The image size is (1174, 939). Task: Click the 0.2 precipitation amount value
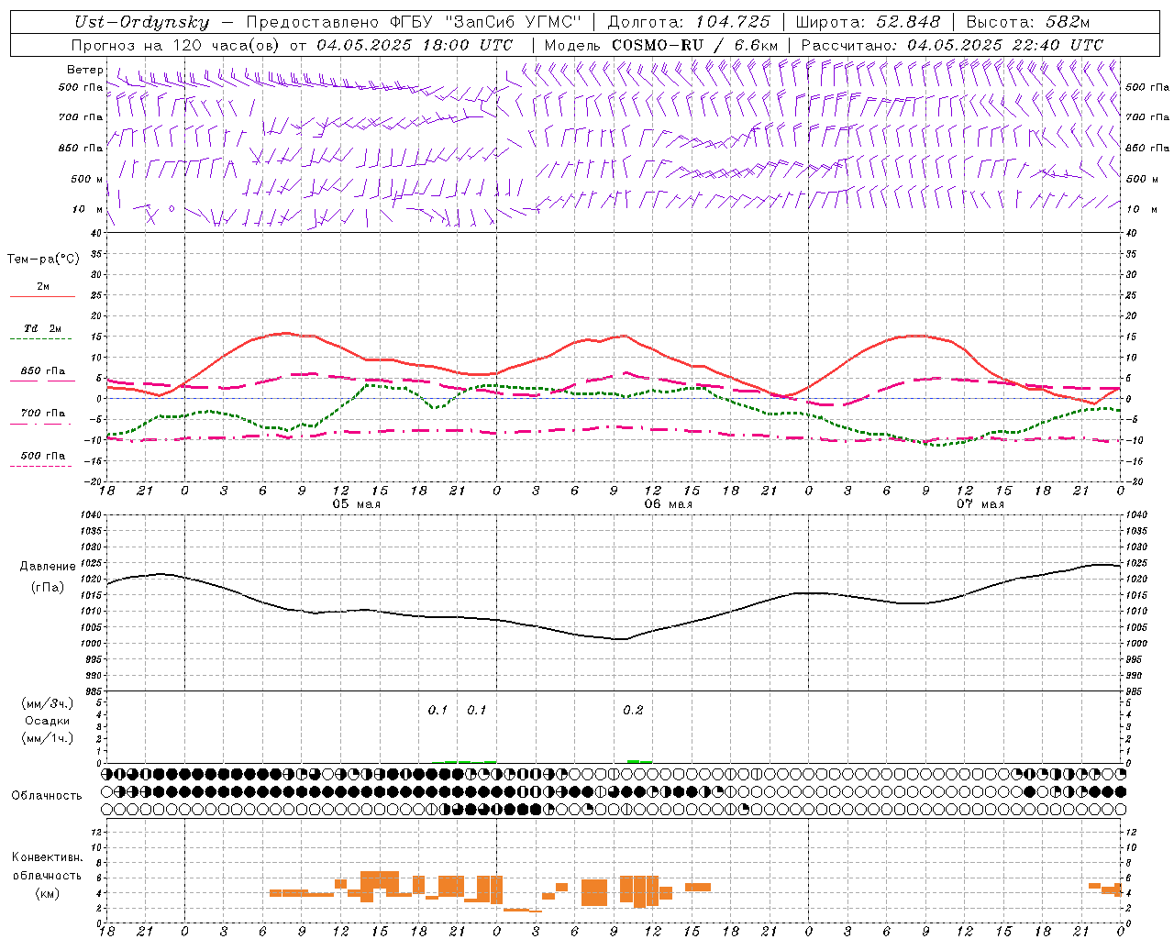click(633, 711)
